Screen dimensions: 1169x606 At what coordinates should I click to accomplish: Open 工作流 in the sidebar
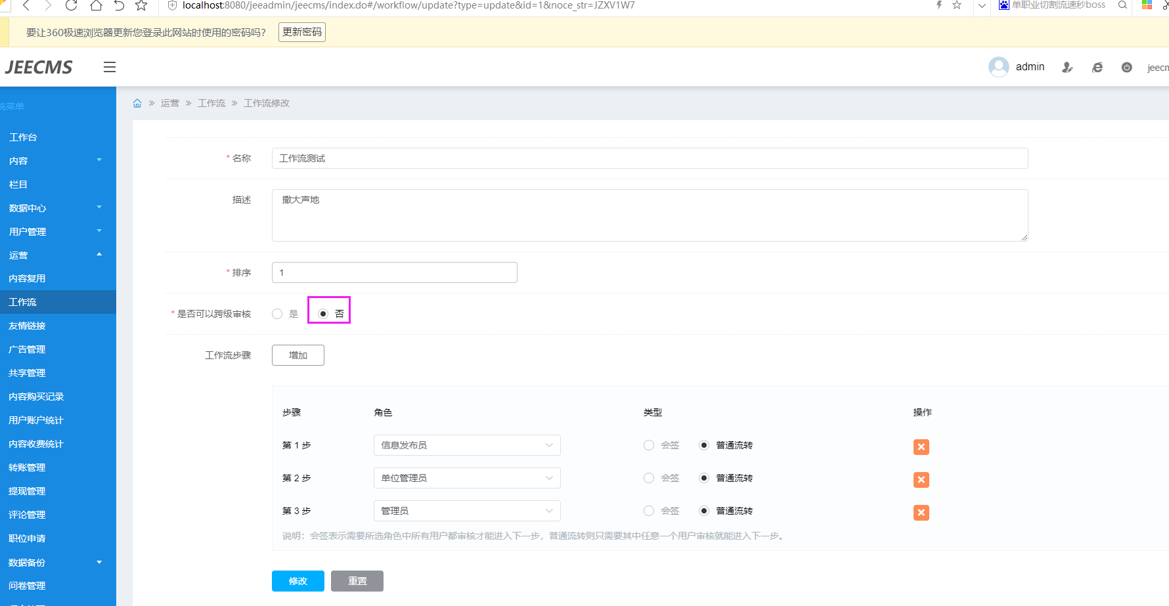[x=58, y=302]
